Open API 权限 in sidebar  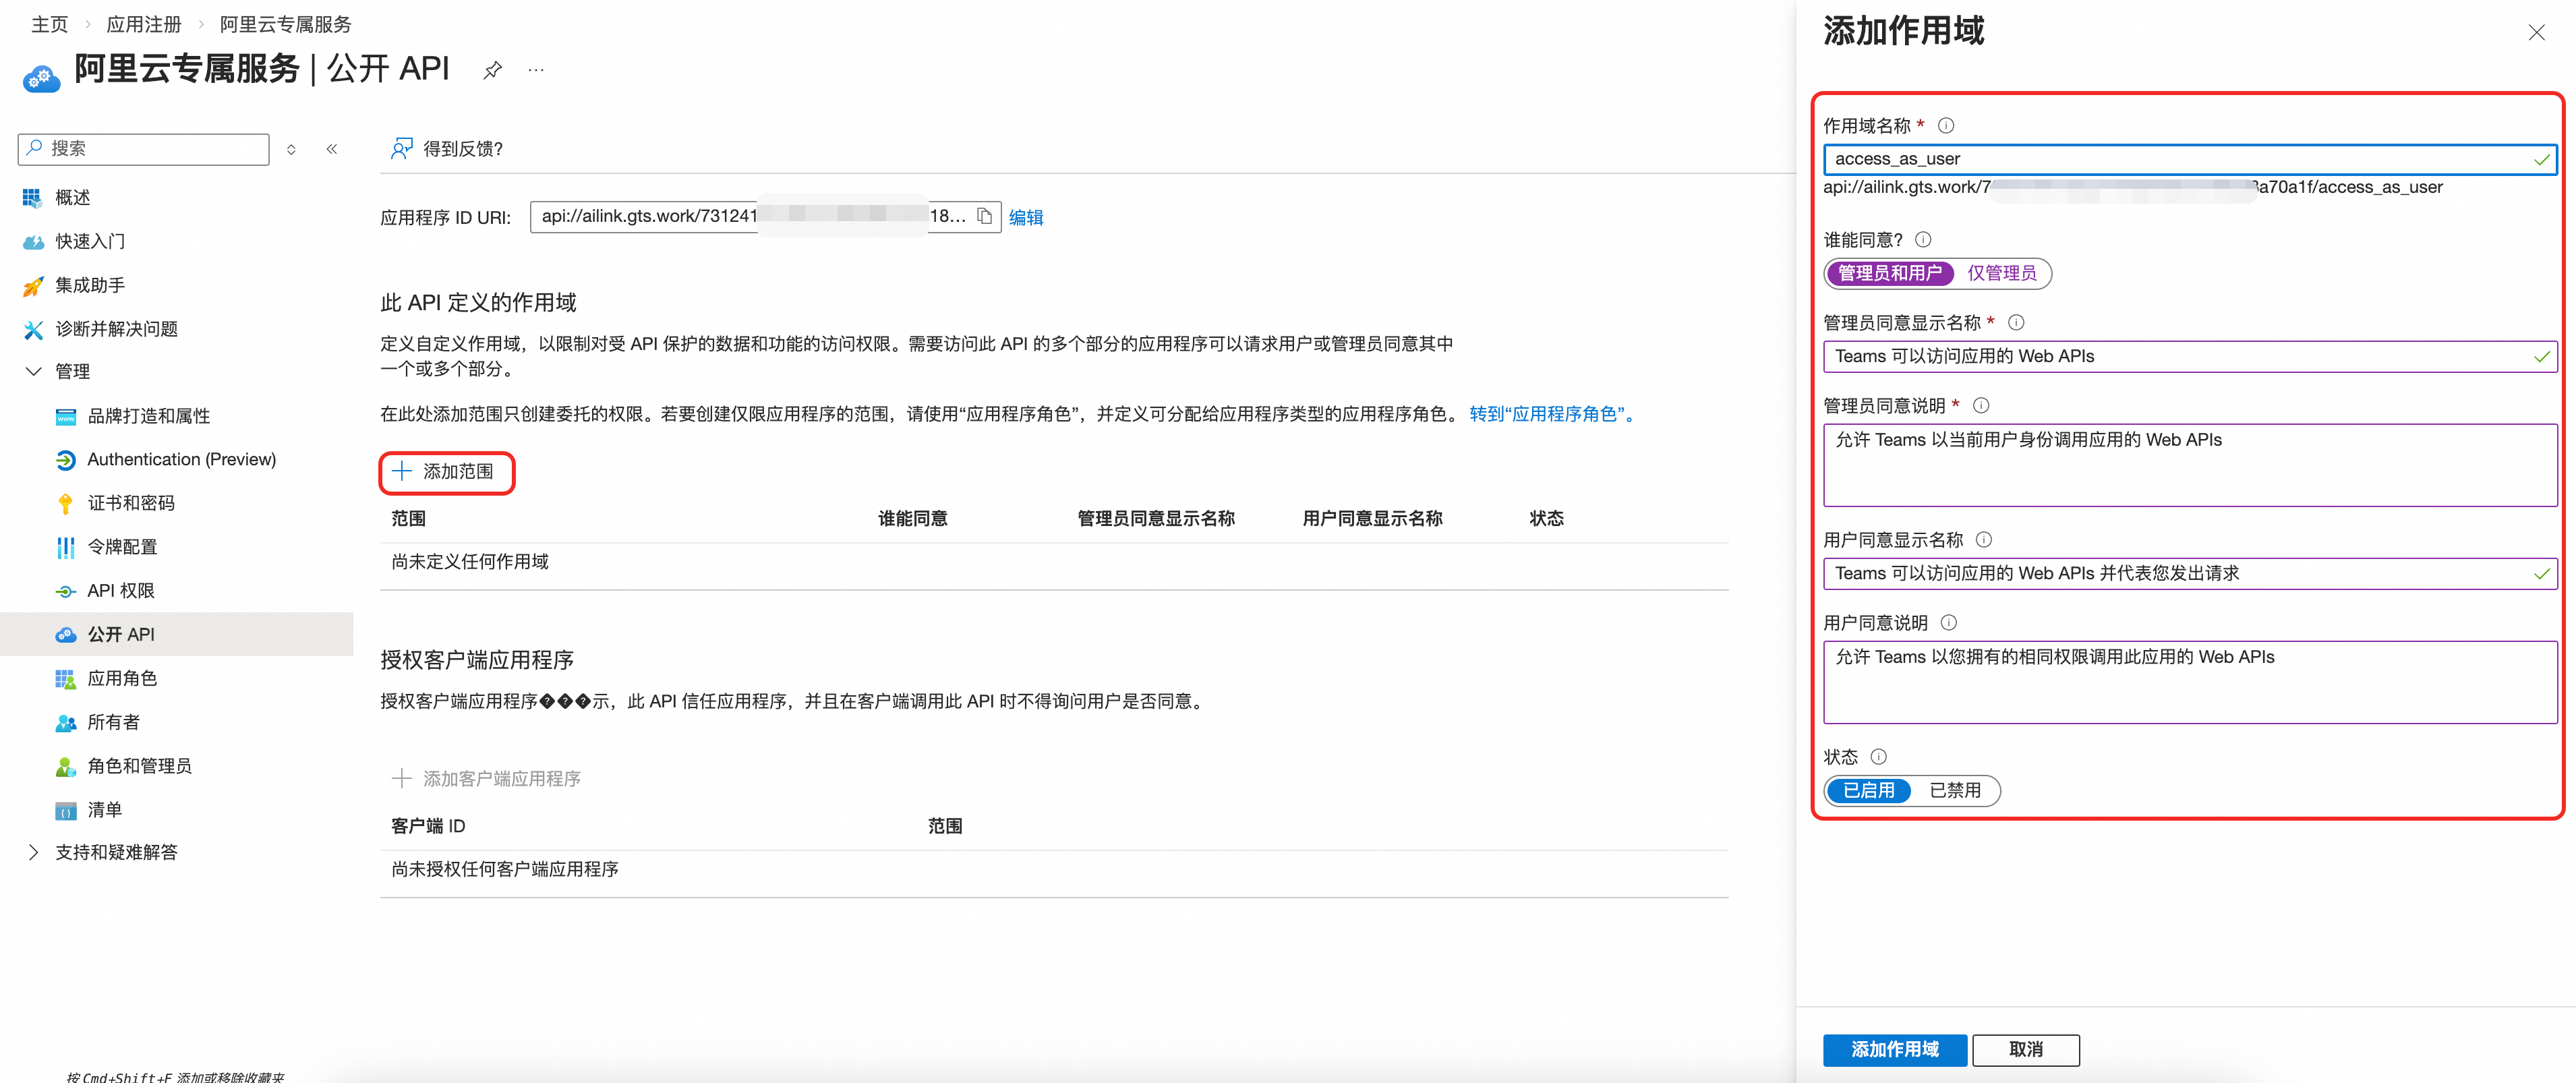pyautogui.click(x=121, y=591)
